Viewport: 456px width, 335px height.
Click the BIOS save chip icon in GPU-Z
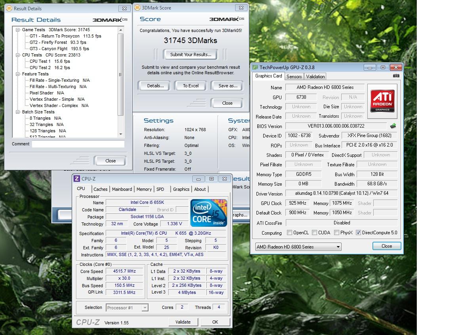coord(393,126)
